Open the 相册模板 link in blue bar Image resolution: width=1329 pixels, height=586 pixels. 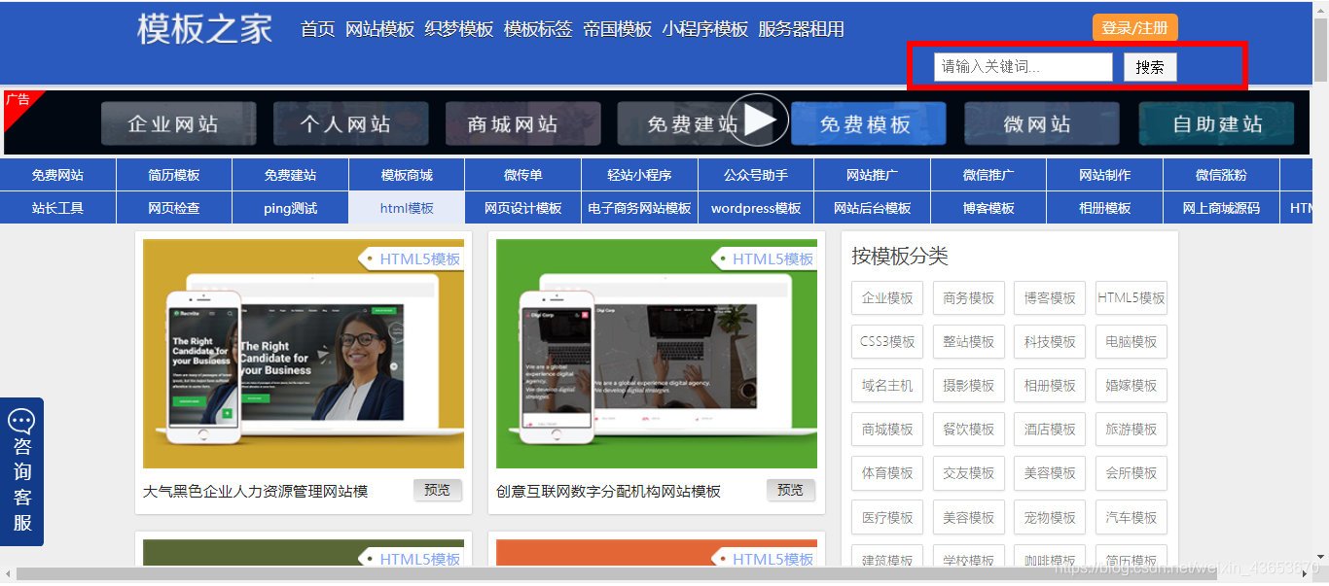point(1104,208)
